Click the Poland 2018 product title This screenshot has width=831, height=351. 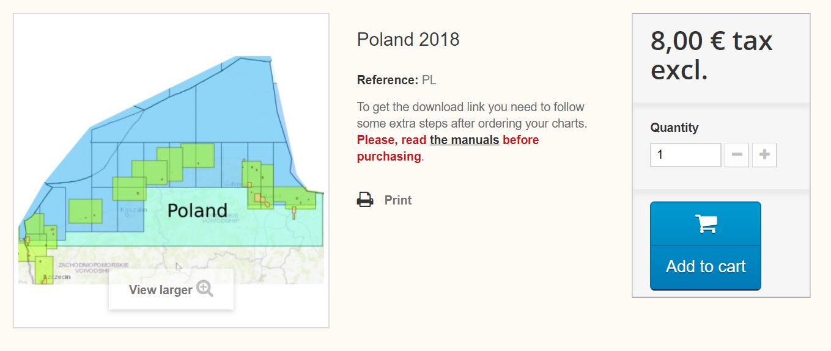click(x=408, y=40)
